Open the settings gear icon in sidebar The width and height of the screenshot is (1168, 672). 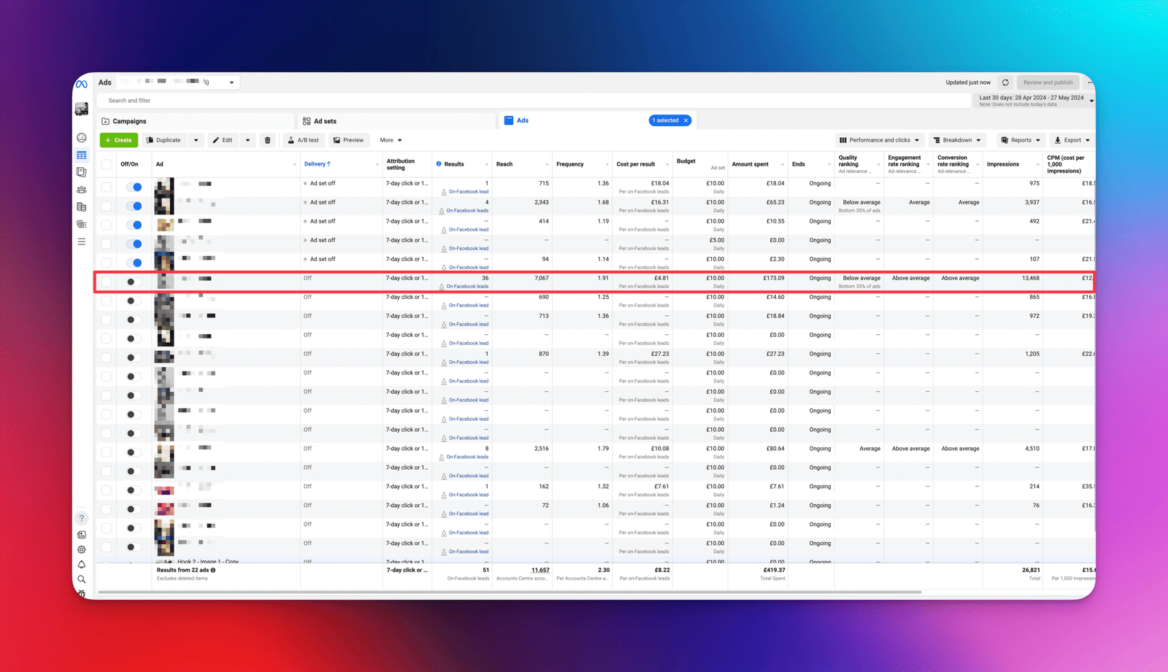(x=82, y=549)
